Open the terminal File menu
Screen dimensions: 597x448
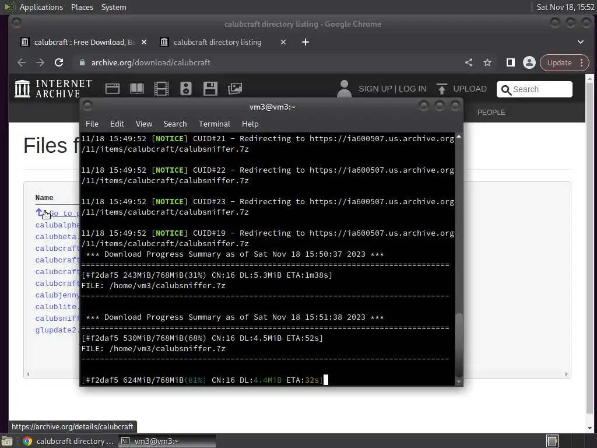pos(92,124)
